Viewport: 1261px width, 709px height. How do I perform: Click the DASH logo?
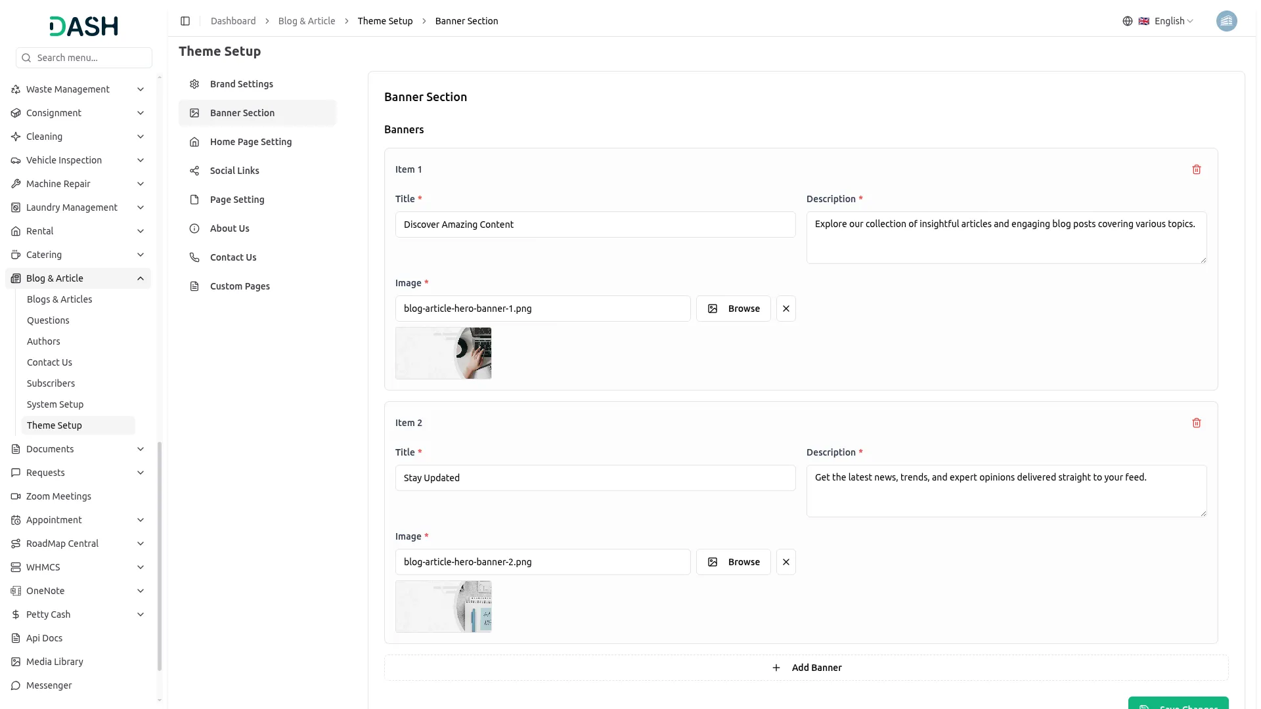click(x=83, y=26)
